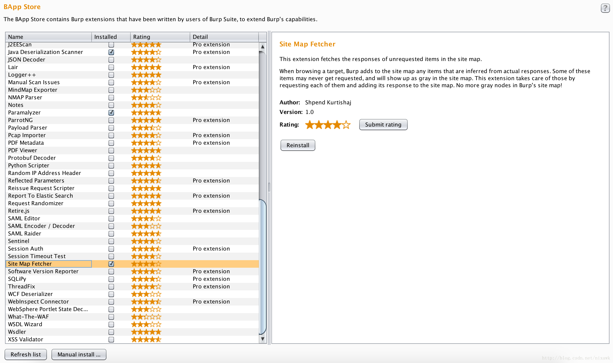This screenshot has width=613, height=363.
Task: Select the SAML Encoder / Decoder row
Action: [132, 226]
